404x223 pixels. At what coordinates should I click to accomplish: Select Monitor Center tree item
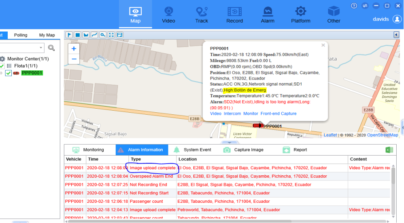tap(28, 59)
